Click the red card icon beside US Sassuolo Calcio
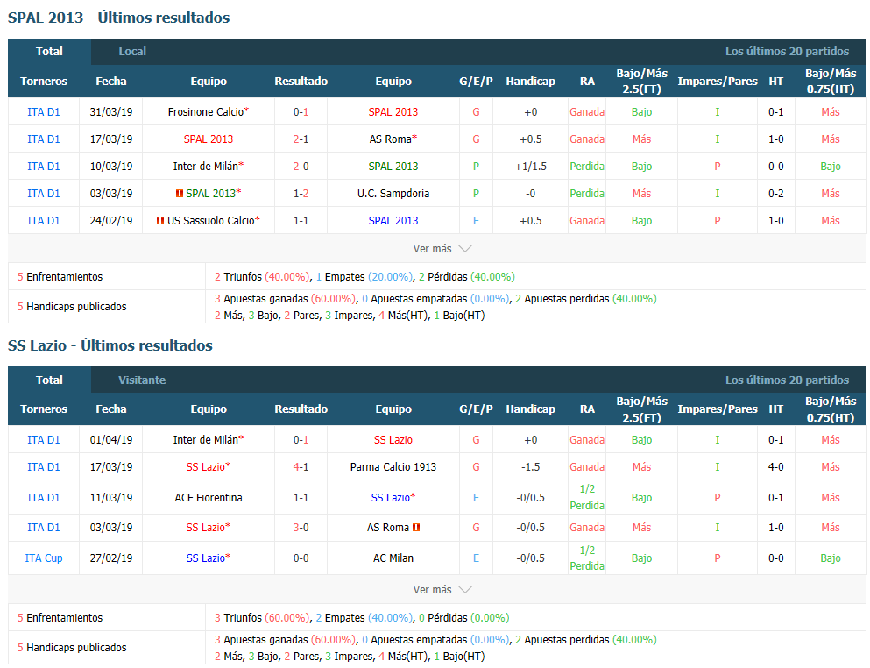870x668 pixels. coord(160,220)
